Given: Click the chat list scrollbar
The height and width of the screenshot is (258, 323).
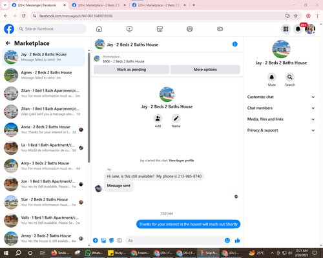Looking at the screenshot, I should 89,108.
